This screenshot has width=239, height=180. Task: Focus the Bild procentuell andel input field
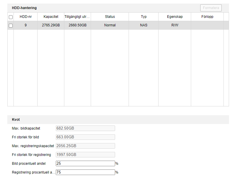pos(85,163)
